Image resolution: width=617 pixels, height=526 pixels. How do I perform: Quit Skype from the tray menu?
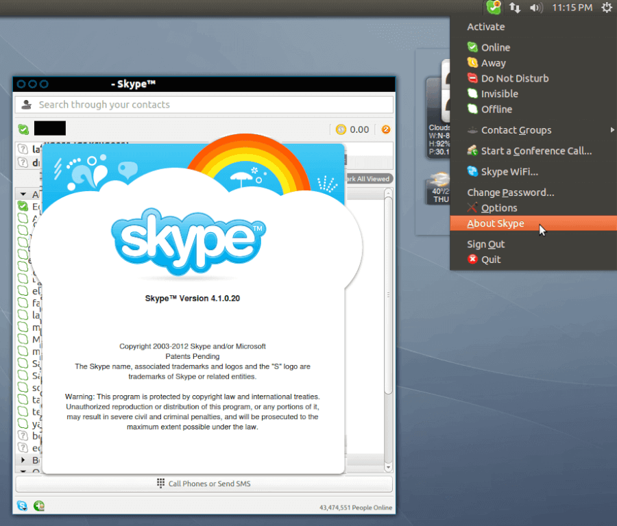pos(533,260)
